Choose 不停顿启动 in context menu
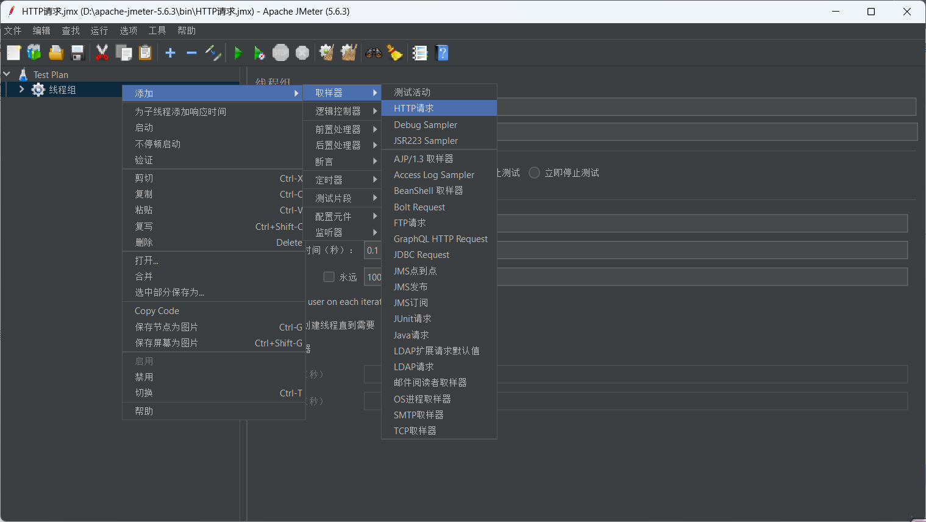 click(x=213, y=144)
